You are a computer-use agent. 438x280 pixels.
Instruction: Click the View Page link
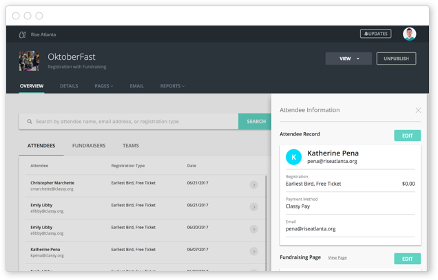click(x=337, y=258)
